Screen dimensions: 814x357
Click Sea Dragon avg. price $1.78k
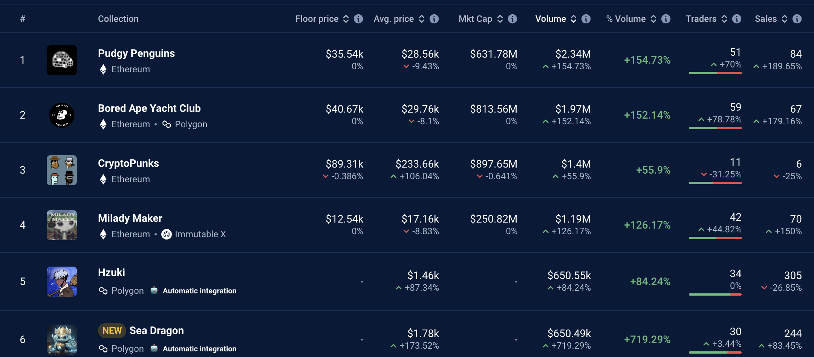pos(423,334)
